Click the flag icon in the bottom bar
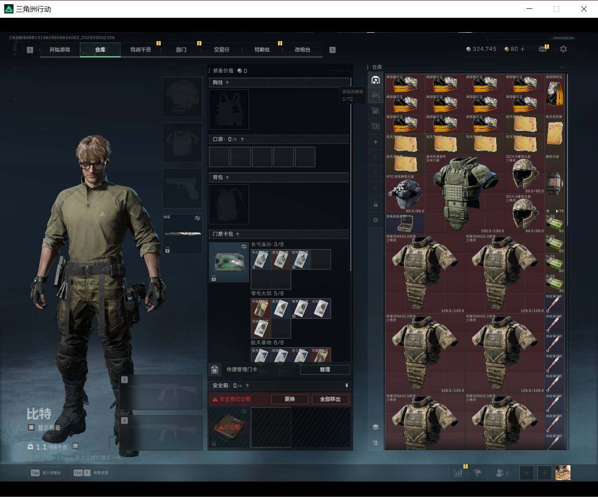Viewport: 598px width, 497px height. 477,473
